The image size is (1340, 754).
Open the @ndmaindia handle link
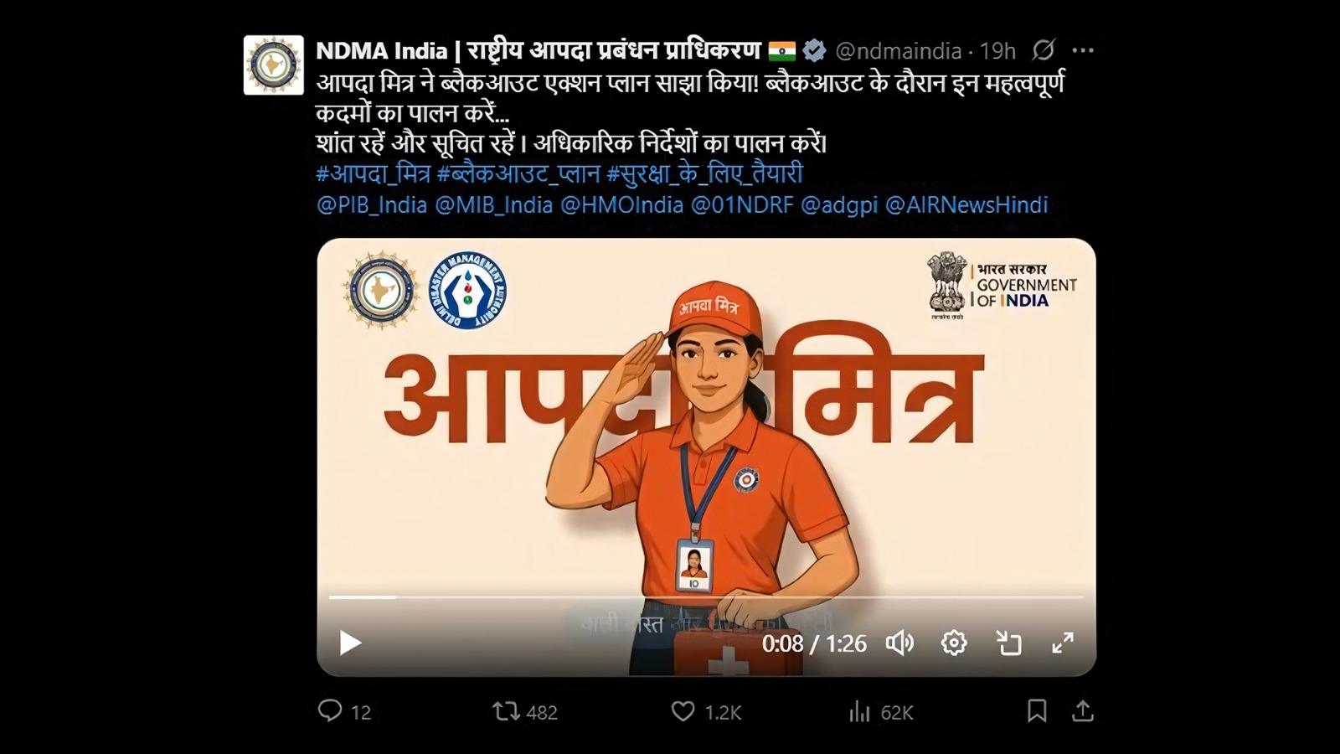tap(899, 51)
